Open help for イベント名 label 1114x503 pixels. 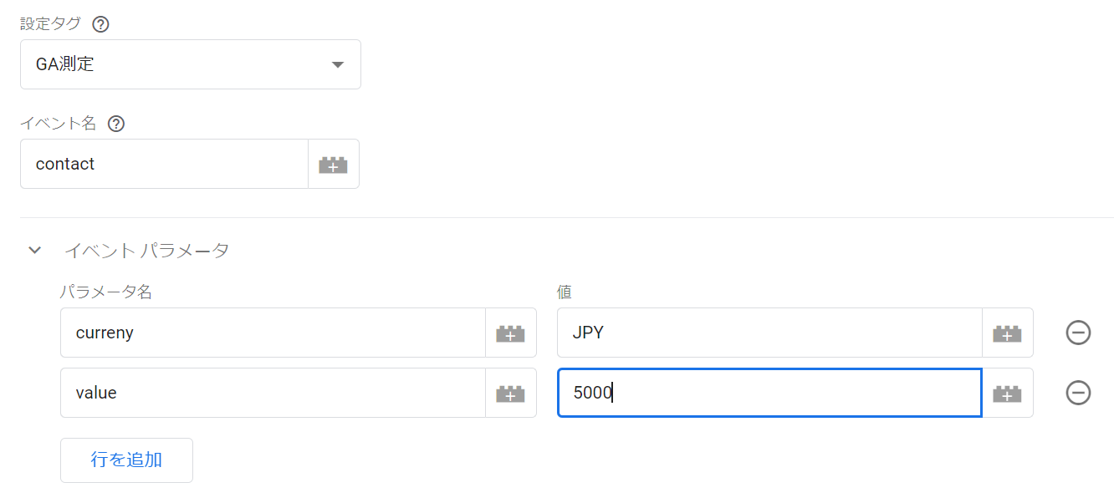click(116, 124)
